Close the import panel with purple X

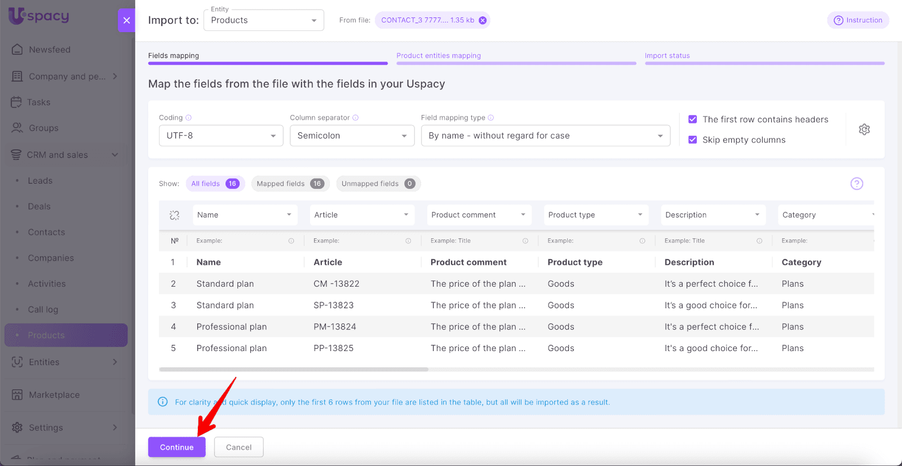126,20
